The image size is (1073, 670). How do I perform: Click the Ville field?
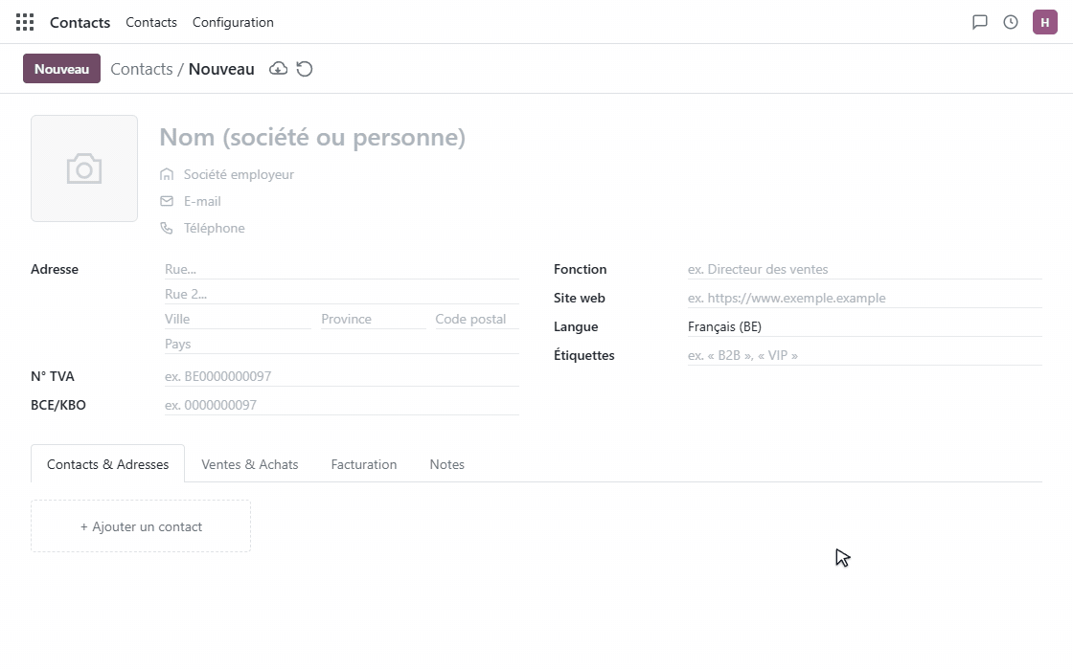point(238,320)
